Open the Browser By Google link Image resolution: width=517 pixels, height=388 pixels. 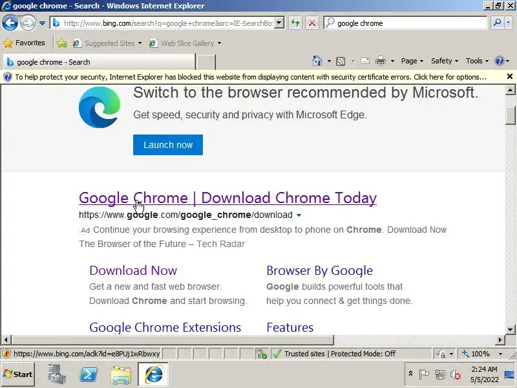coord(319,270)
